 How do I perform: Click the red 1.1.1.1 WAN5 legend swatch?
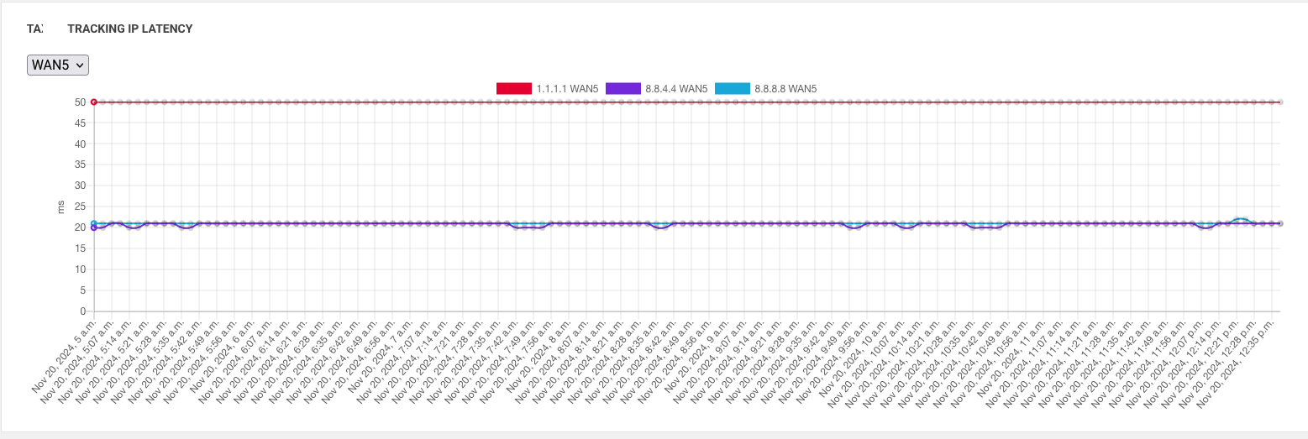513,88
